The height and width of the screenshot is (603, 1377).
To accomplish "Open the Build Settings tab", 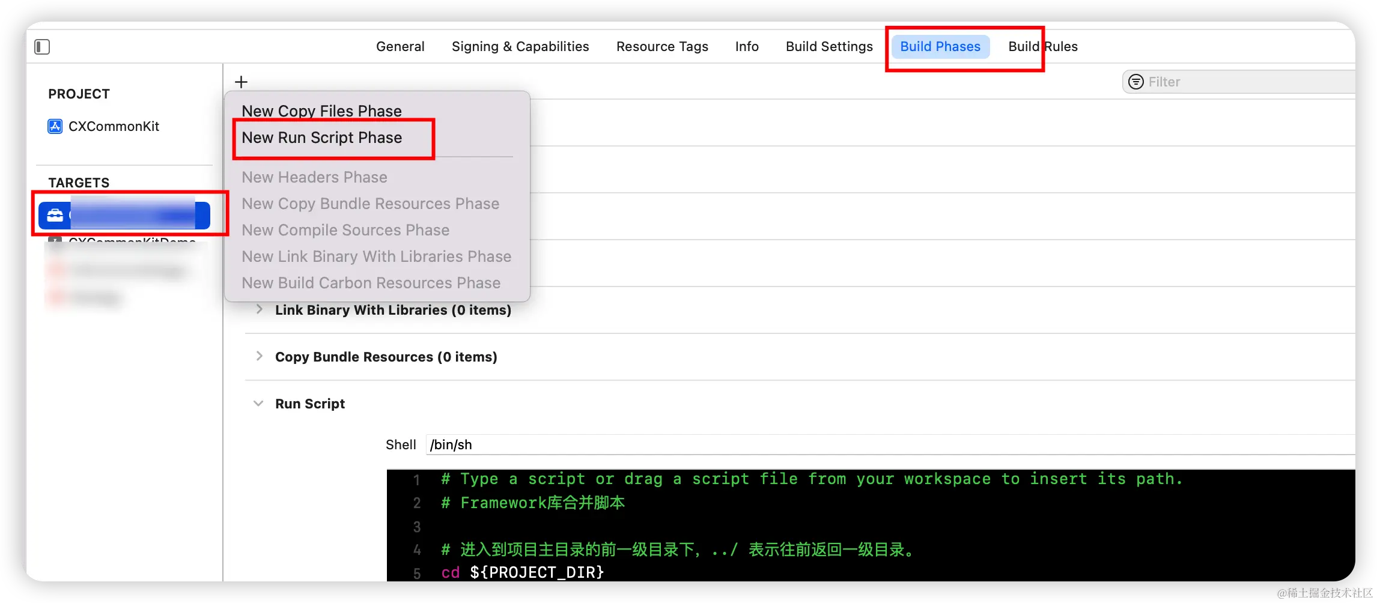I will (x=829, y=46).
